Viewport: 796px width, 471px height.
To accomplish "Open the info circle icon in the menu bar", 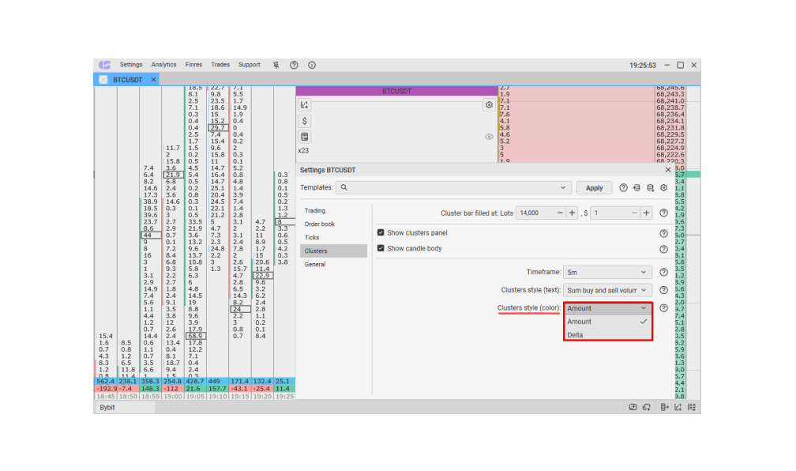I will click(x=312, y=65).
